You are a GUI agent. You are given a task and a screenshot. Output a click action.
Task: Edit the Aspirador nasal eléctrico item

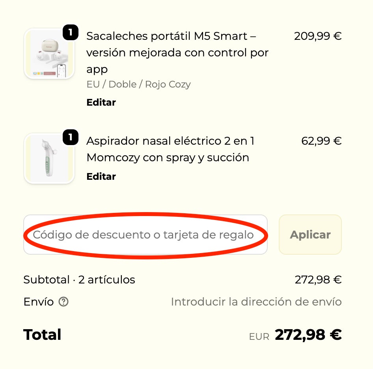tap(101, 177)
